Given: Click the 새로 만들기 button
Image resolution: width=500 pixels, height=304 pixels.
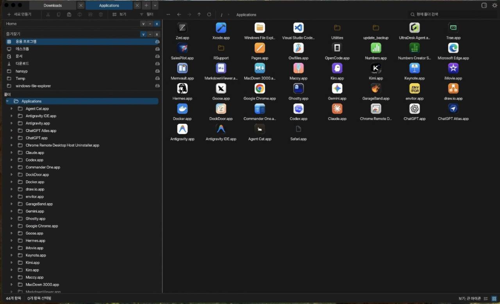Looking at the screenshot, I should coord(19,14).
